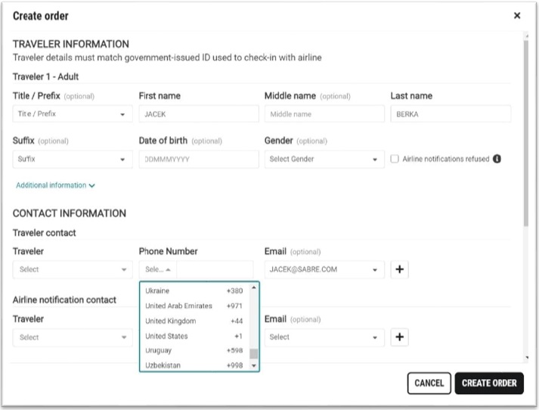539x410 pixels.
Task: Focus the Middle name input field
Action: (324, 114)
